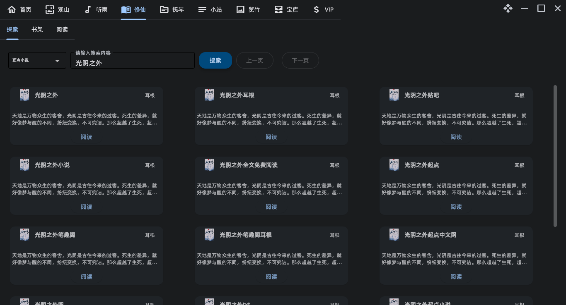This screenshot has height=305, width=566.
Task: Click the title text 光阴之外起点中文网
Action: coord(431,235)
